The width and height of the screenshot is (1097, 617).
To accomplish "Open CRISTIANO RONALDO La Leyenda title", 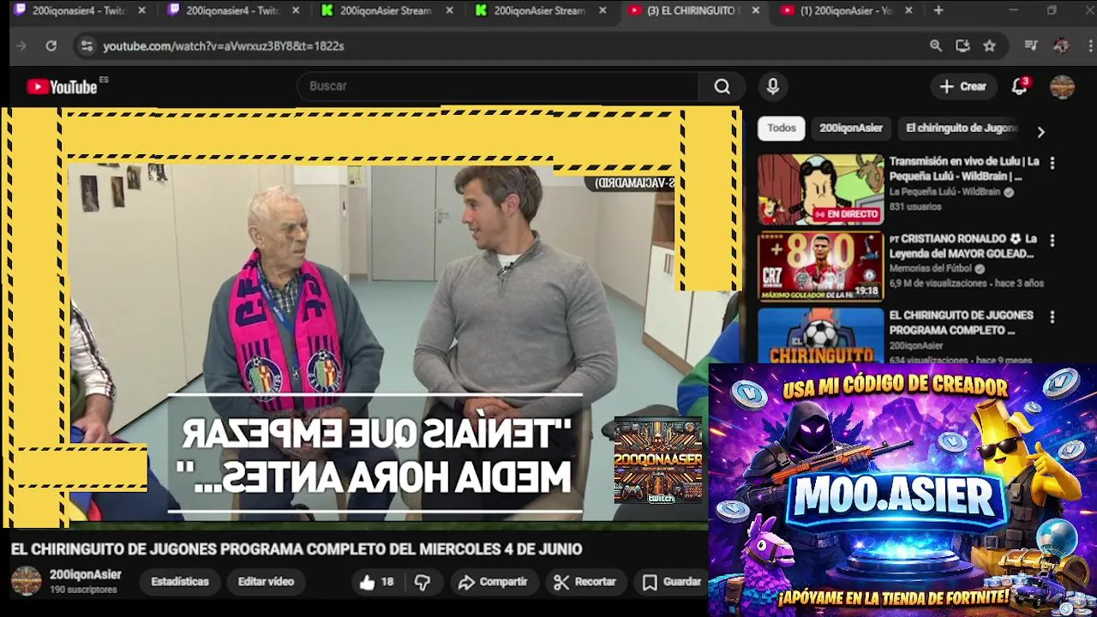I will click(962, 246).
